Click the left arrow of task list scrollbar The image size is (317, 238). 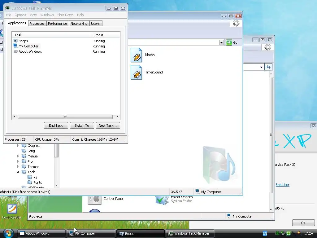coord(14,117)
